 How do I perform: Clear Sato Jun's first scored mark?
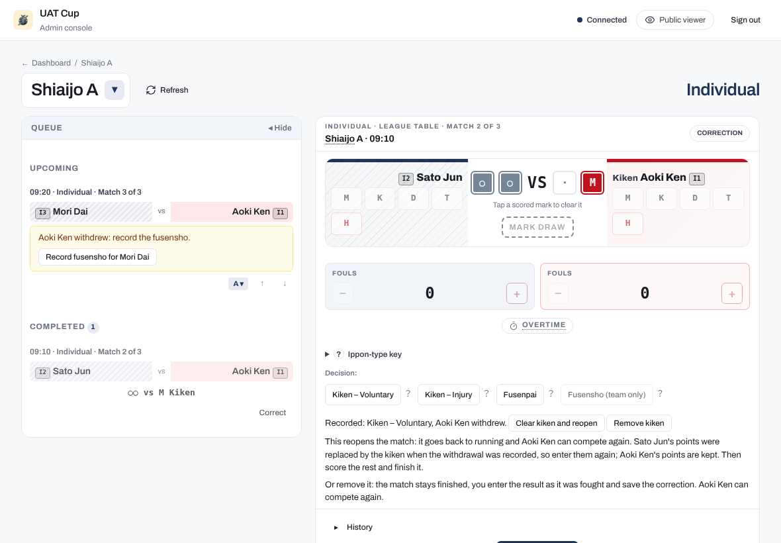[x=482, y=183]
